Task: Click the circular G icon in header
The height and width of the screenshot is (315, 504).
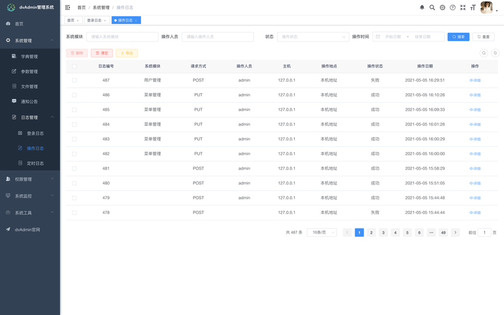Action: pos(442,8)
